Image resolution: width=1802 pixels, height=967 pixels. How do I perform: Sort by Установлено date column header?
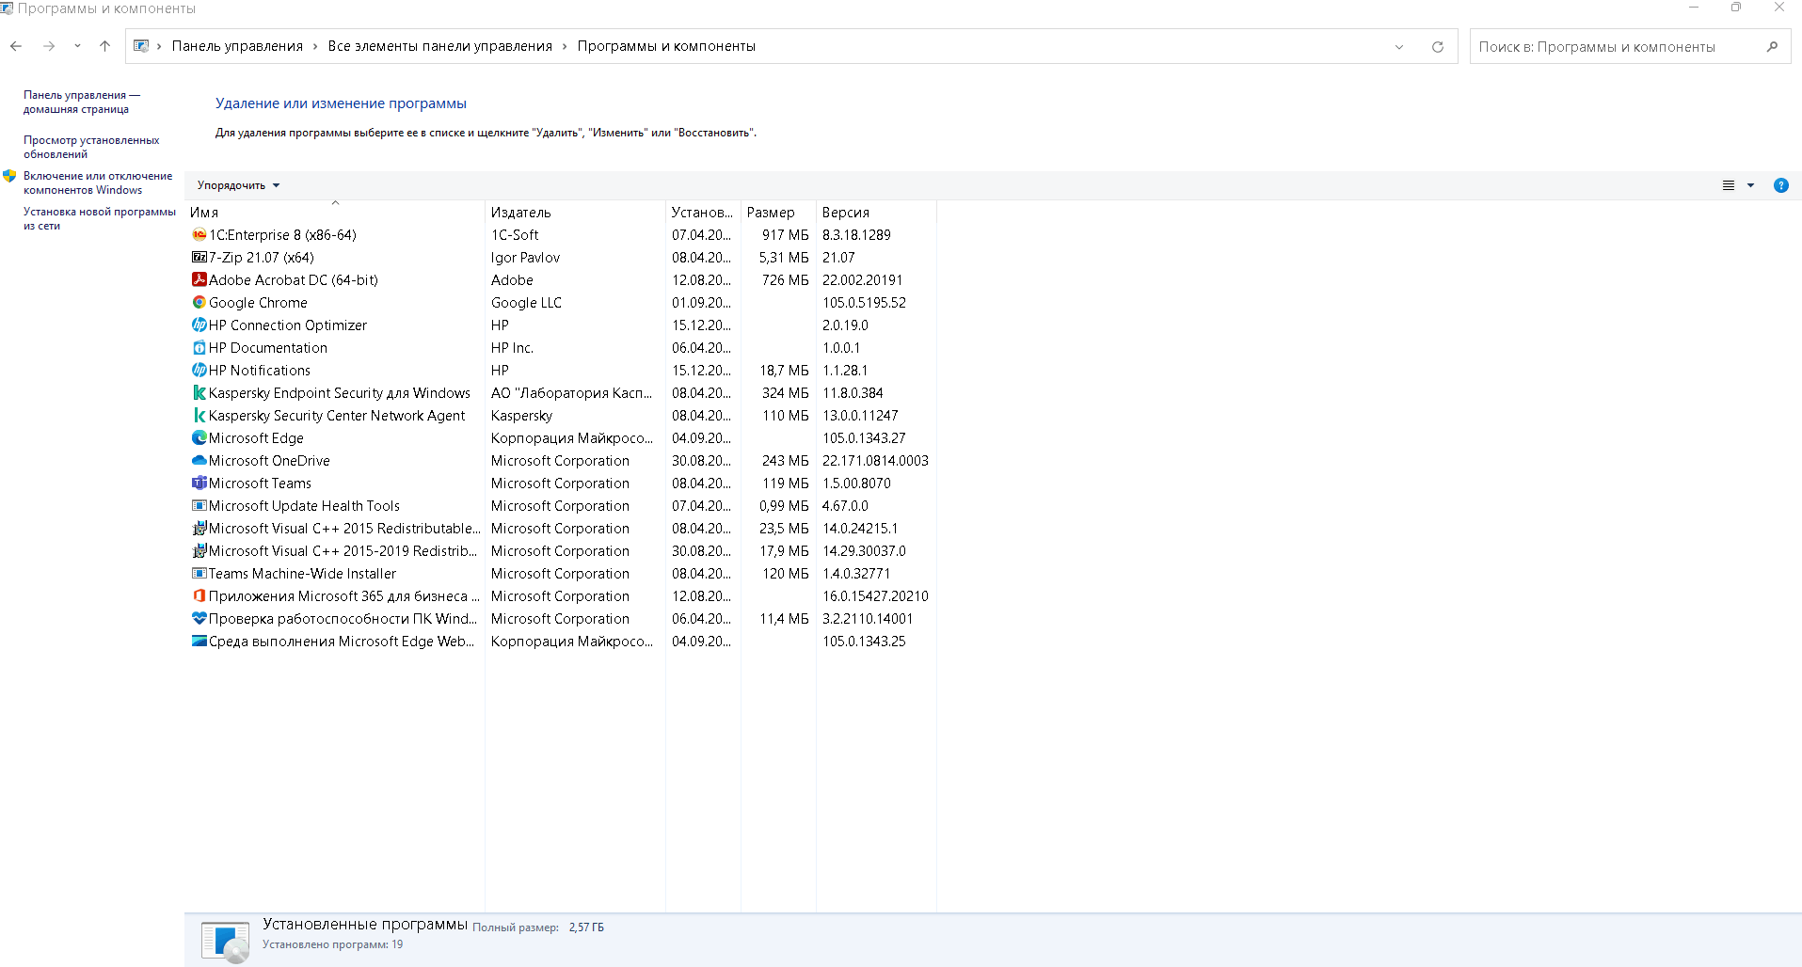tap(703, 213)
